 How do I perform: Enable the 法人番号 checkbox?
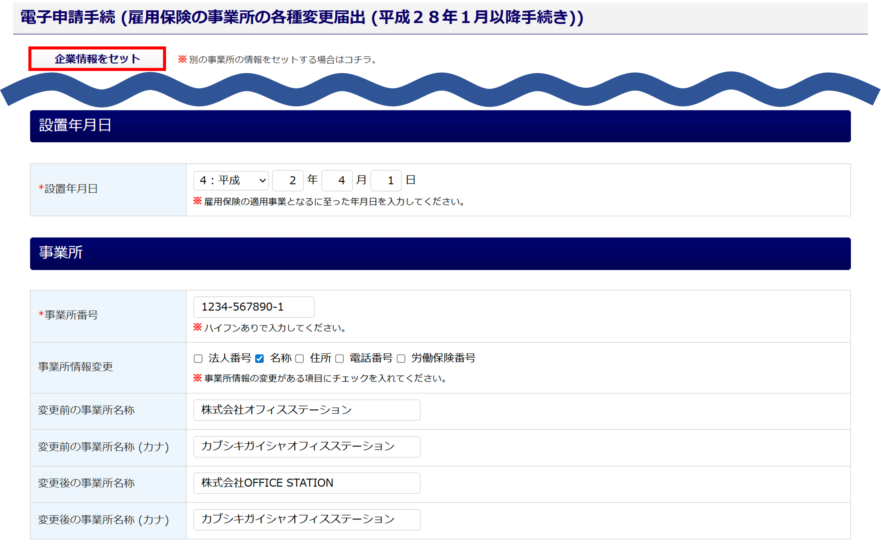[198, 359]
